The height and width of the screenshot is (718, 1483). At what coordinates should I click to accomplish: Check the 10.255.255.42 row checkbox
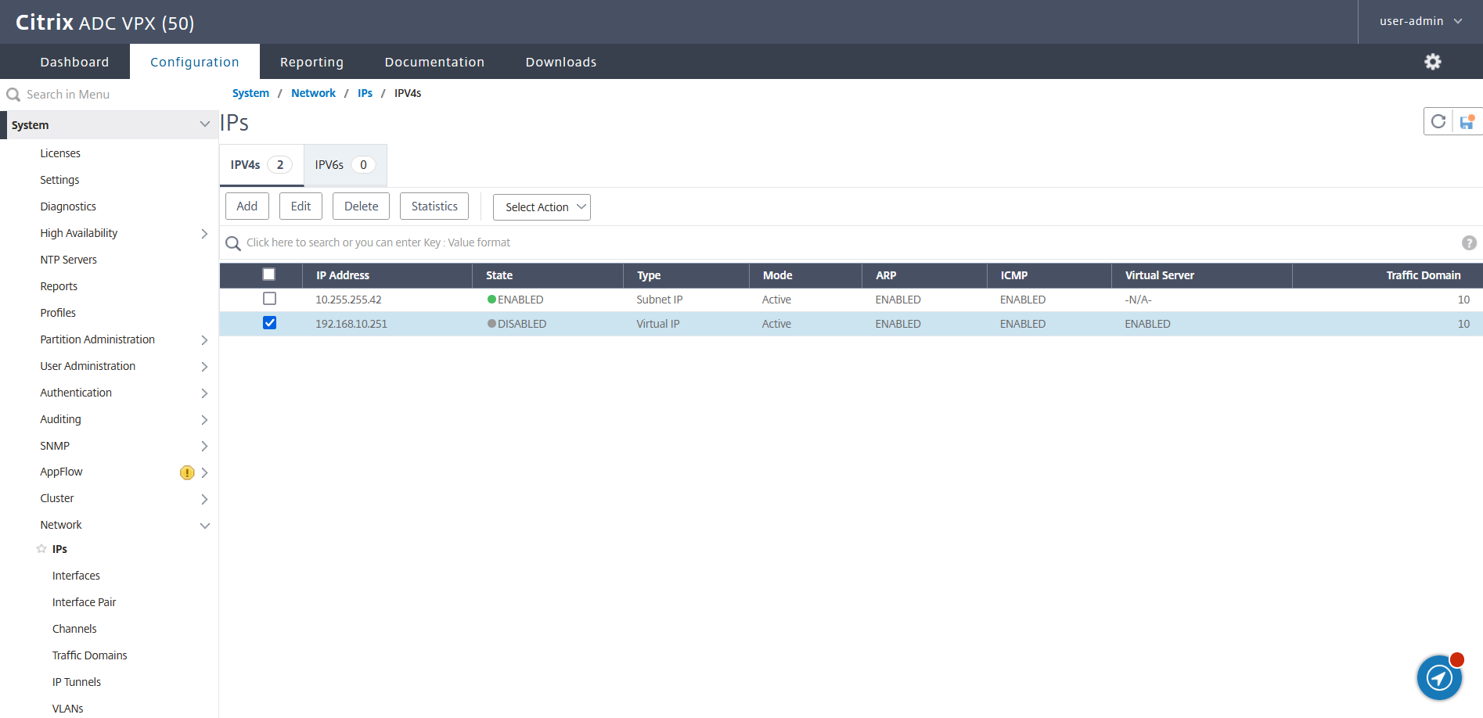point(269,298)
